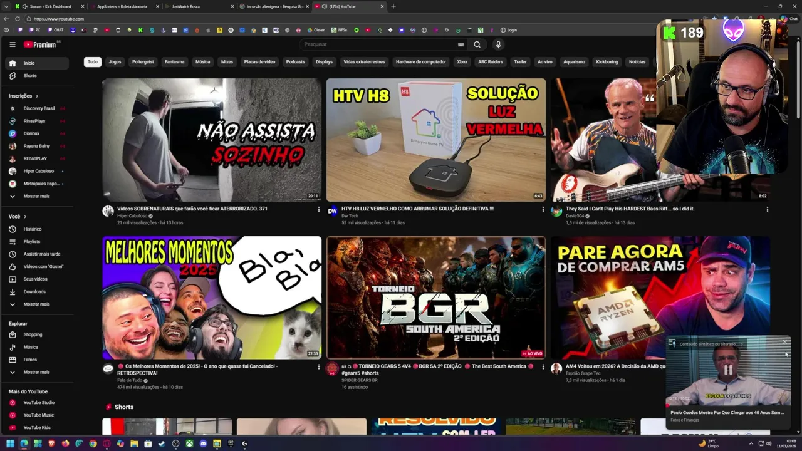The height and width of the screenshot is (451, 802).
Task: Open options menu for Melhores Momentos 2025 video
Action: point(318,367)
